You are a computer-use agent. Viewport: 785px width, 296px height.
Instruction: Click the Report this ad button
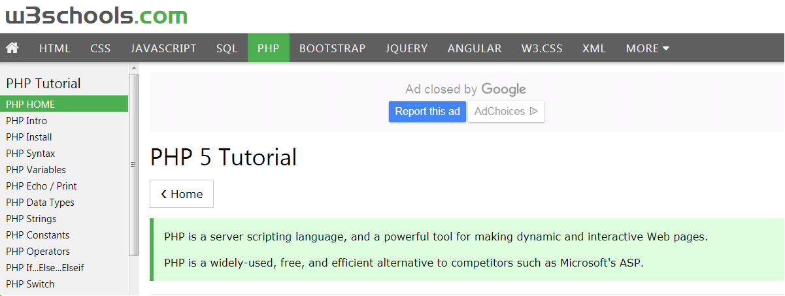tap(427, 111)
